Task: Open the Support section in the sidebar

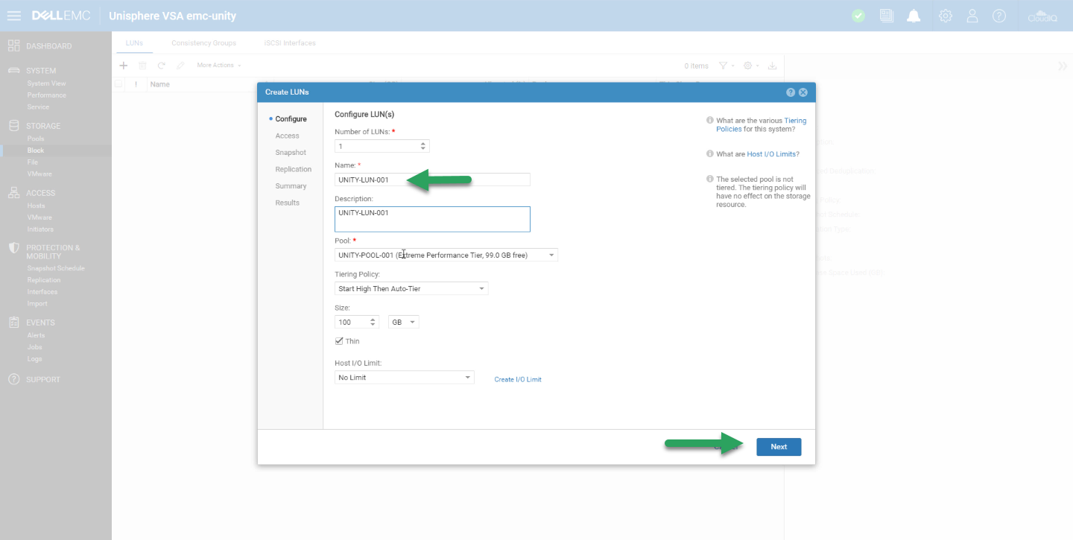Action: pos(43,379)
